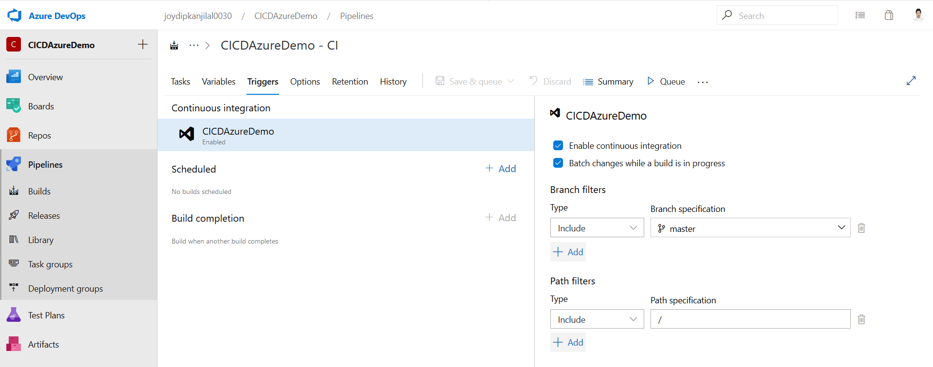Screen dimensions: 933x367
Task: Open the path filter Type Include dropdown
Action: (x=597, y=319)
